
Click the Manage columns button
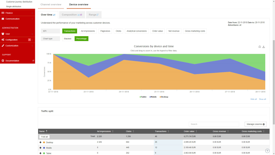click(x=256, y=124)
